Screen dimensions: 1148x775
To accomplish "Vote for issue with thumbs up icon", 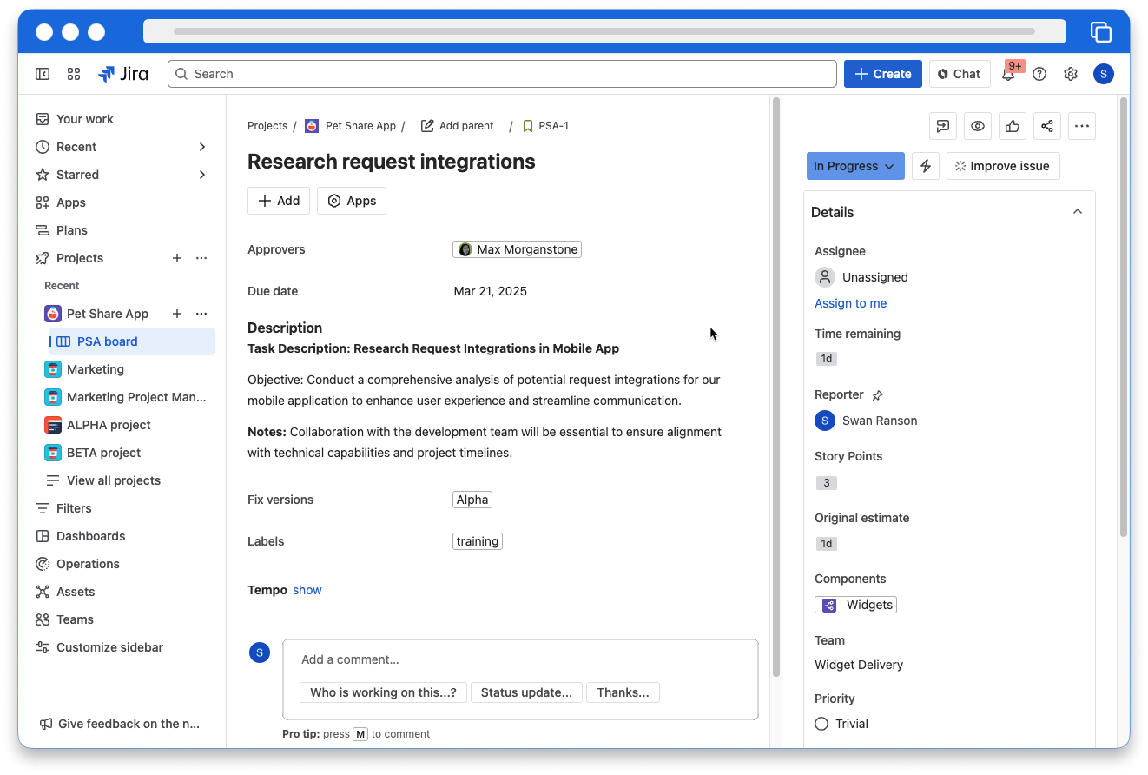I will pos(1013,126).
